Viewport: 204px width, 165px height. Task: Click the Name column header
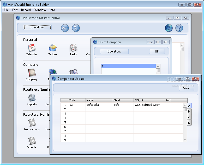point(99,100)
